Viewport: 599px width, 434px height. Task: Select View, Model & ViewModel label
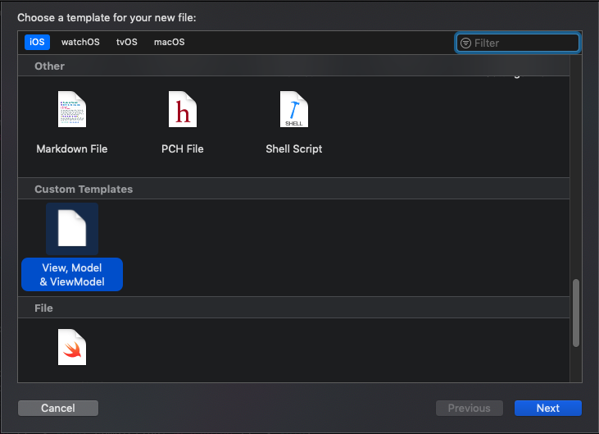(72, 275)
